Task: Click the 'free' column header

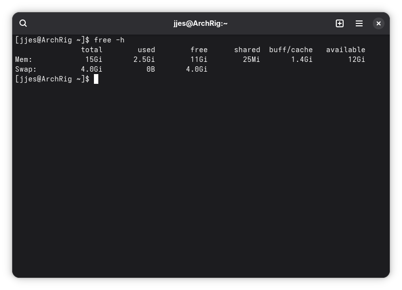Action: tap(199, 50)
